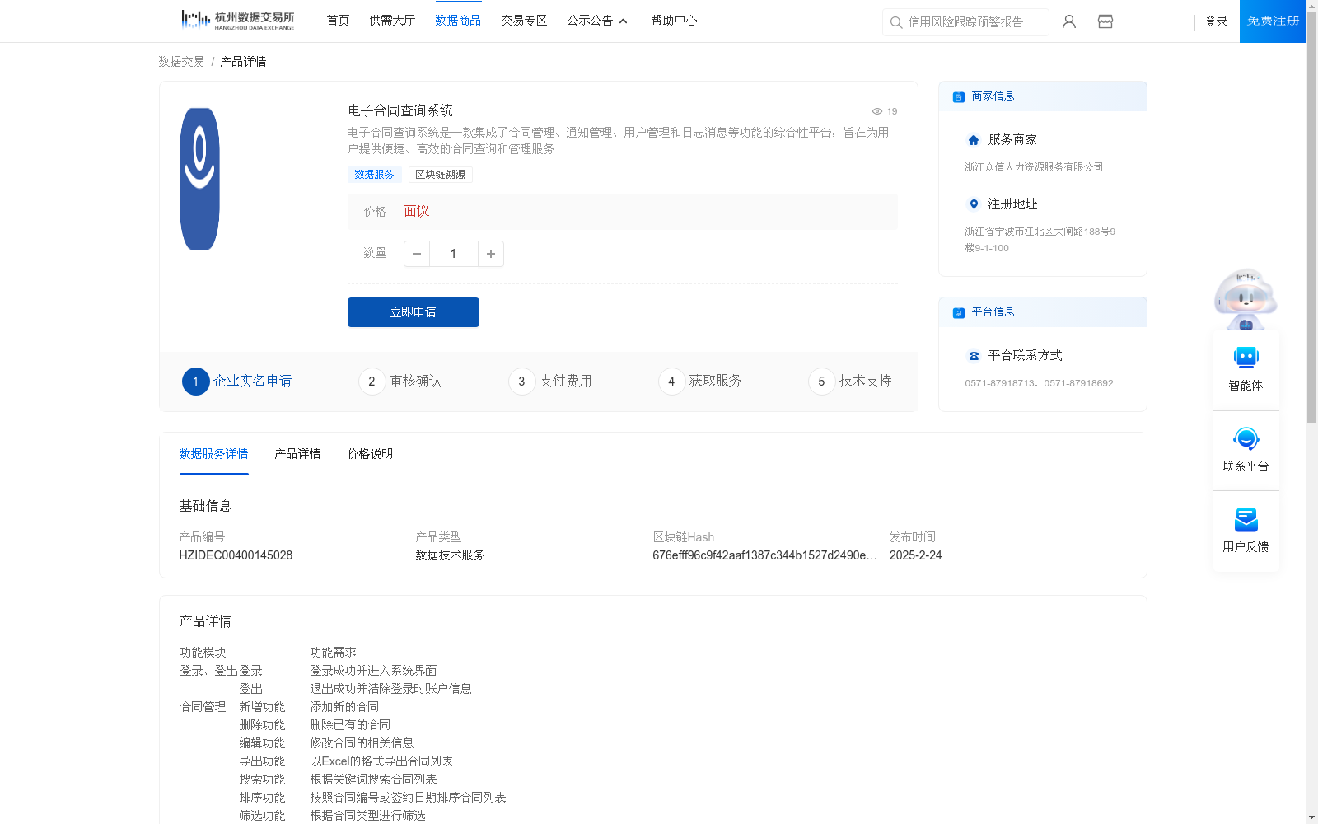Click the eye view-count icon
The width and height of the screenshot is (1318, 824).
click(x=877, y=111)
